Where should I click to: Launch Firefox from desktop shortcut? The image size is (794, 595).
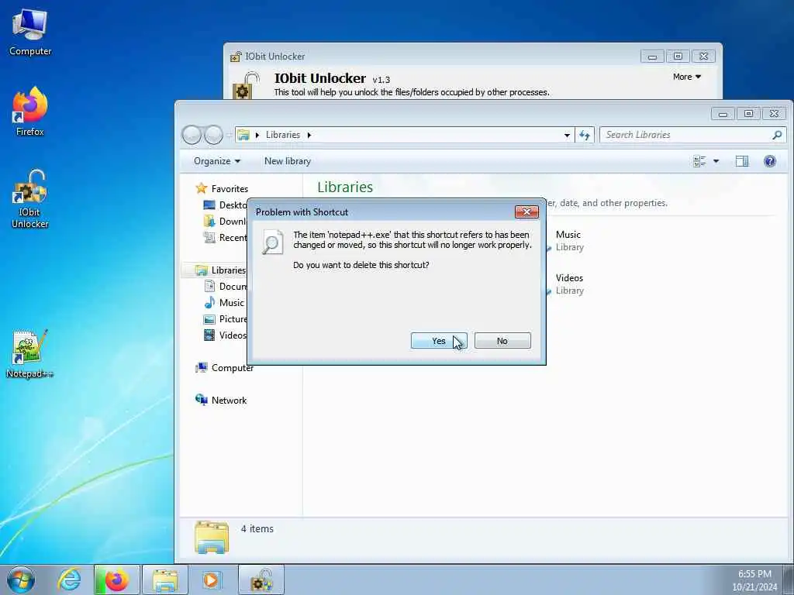click(30, 112)
